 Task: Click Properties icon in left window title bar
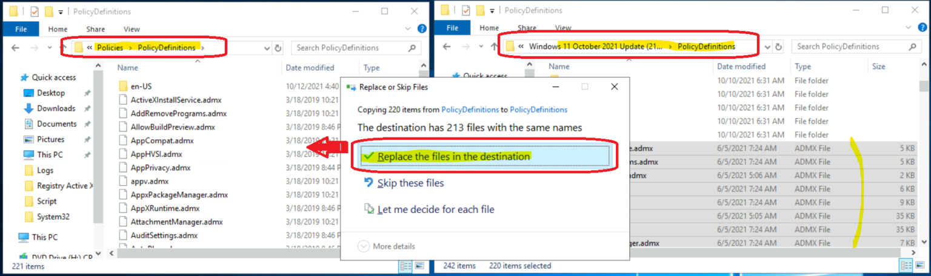[34, 11]
